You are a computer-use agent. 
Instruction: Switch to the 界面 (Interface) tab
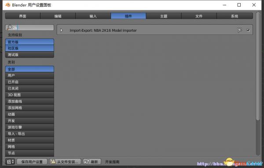tap(23, 16)
